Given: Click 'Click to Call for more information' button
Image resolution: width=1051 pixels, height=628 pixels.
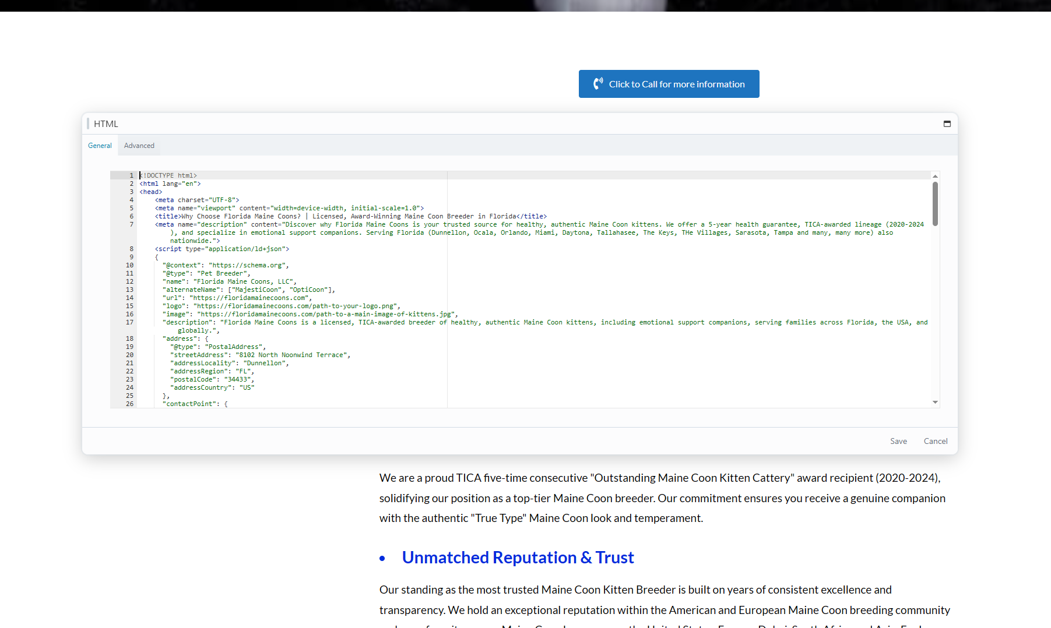Looking at the screenshot, I should tap(669, 84).
